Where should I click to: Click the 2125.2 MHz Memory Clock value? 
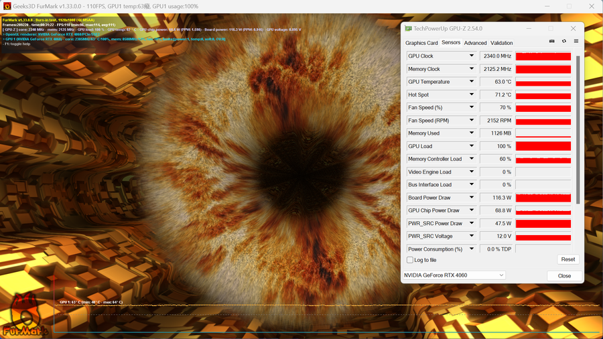pyautogui.click(x=495, y=69)
